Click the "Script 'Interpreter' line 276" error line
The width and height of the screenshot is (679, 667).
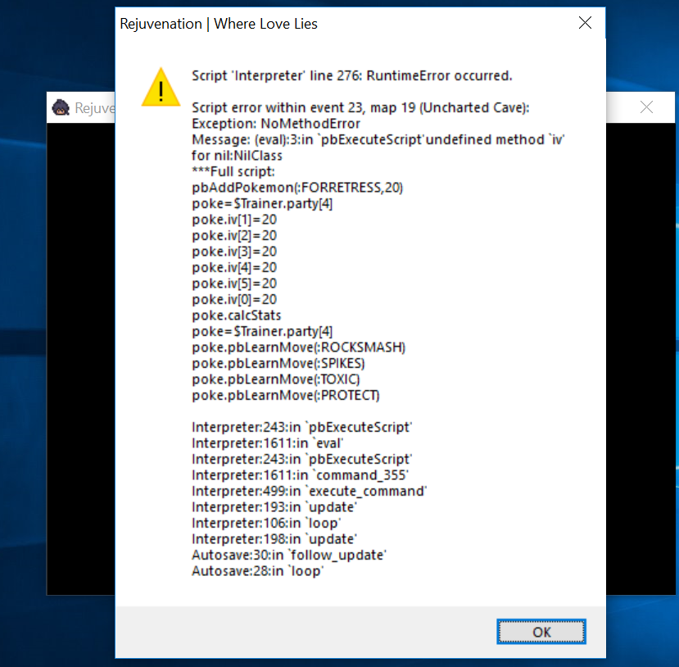click(x=351, y=75)
